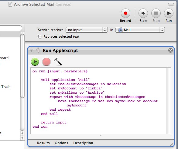Screen dimensions: 178x149
Task: Click inside the AppleScript code editor
Action: [98, 101]
